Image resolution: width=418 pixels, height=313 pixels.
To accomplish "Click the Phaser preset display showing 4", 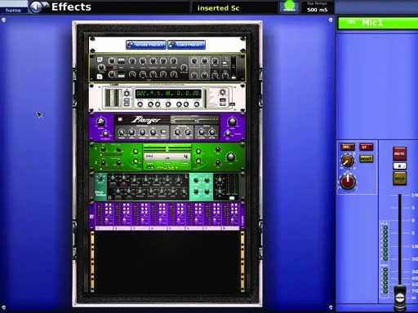I will click(x=167, y=156).
